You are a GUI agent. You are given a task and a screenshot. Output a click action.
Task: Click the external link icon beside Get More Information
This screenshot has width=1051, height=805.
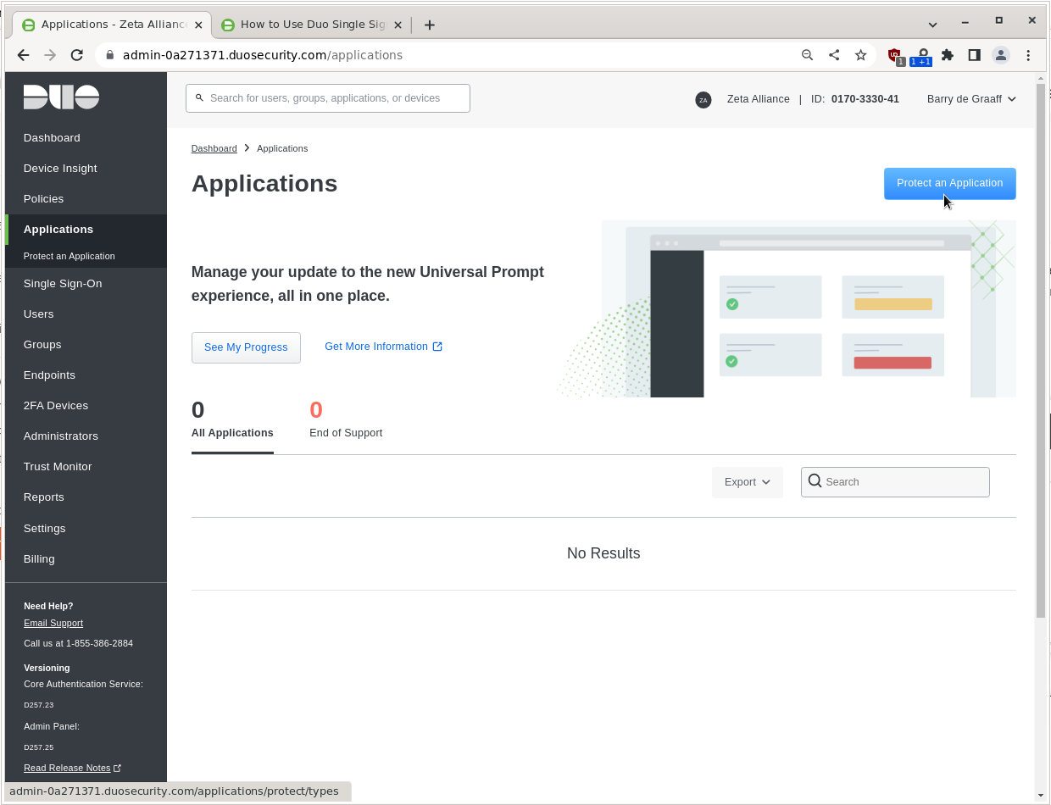click(x=437, y=347)
